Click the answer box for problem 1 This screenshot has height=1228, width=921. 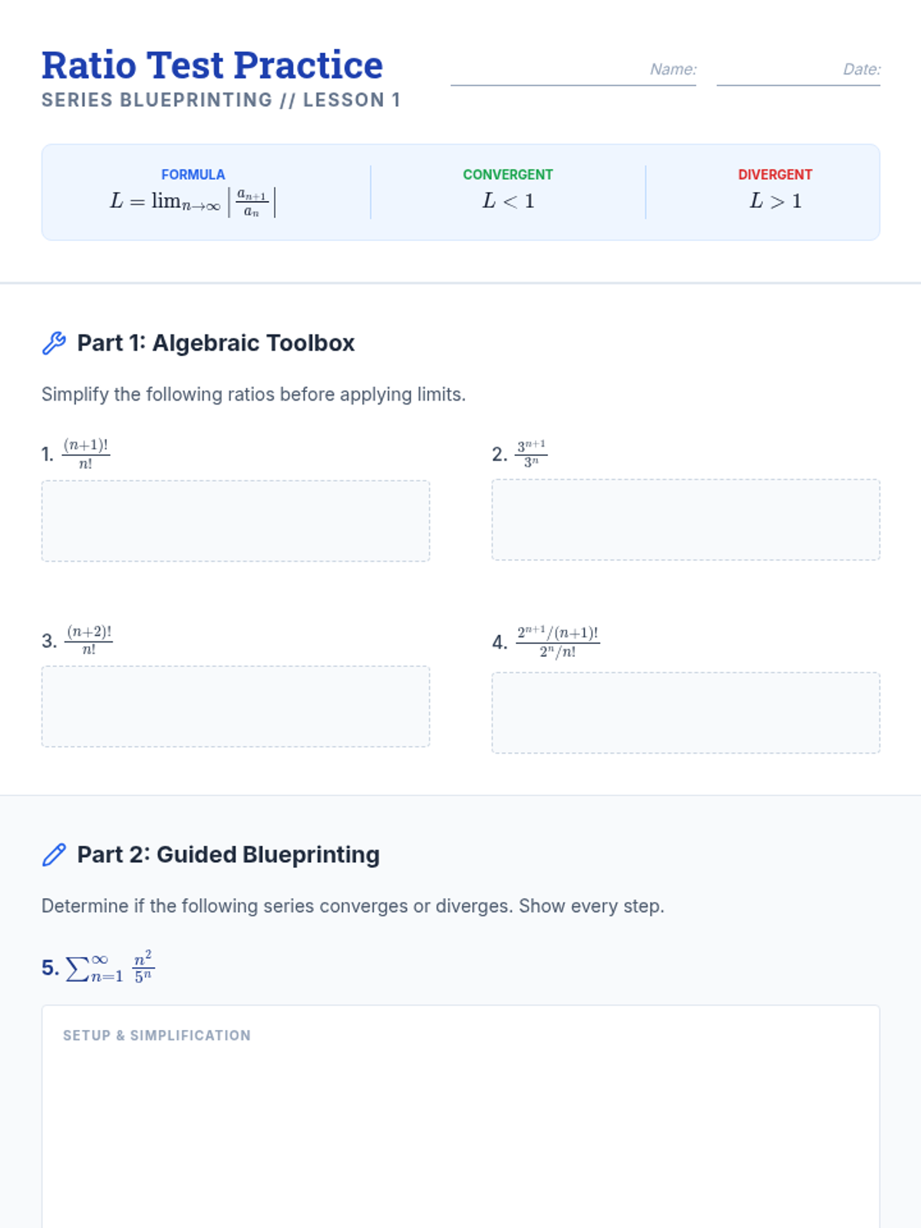pos(236,521)
